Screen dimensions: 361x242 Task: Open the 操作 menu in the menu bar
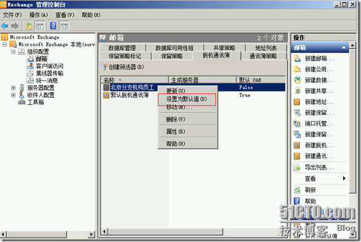tap(39, 15)
